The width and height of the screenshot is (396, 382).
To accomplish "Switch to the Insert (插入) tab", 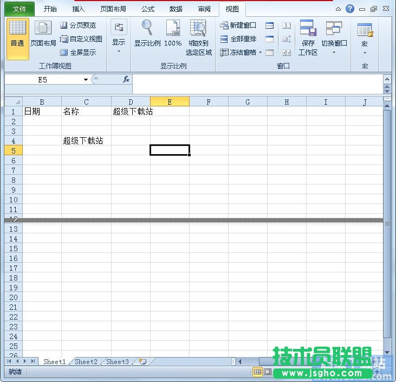I will pyautogui.click(x=79, y=9).
